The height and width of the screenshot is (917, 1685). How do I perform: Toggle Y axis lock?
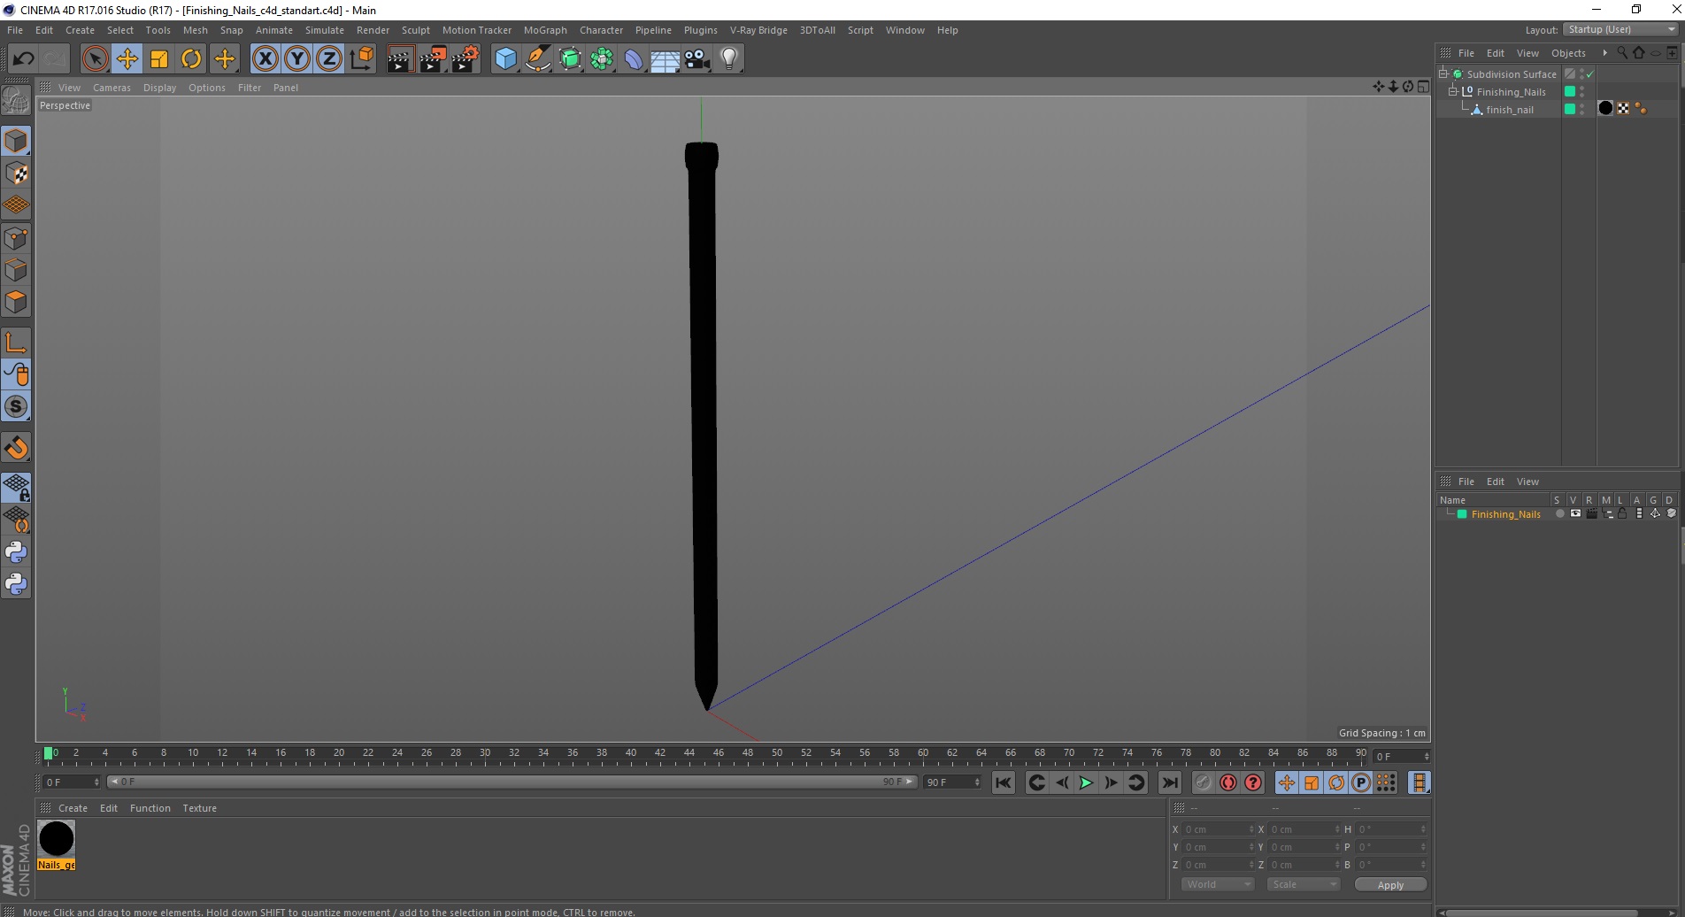[297, 59]
